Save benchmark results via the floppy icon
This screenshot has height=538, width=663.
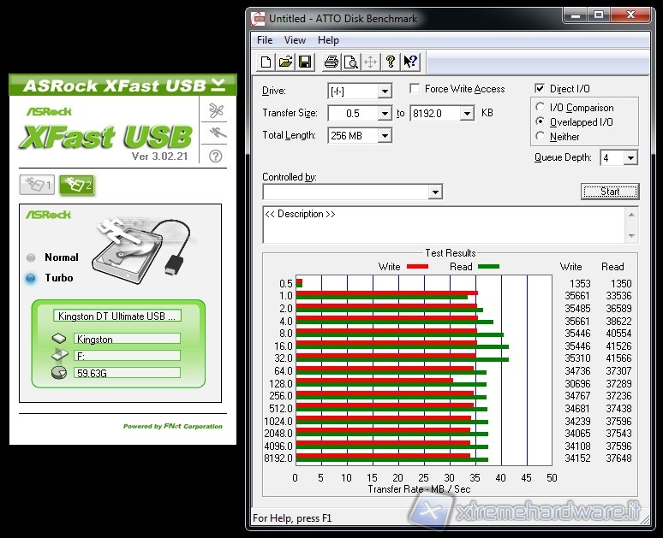(x=304, y=62)
